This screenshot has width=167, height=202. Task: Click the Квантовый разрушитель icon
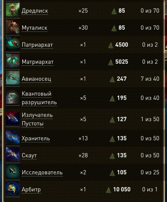pos(13,97)
